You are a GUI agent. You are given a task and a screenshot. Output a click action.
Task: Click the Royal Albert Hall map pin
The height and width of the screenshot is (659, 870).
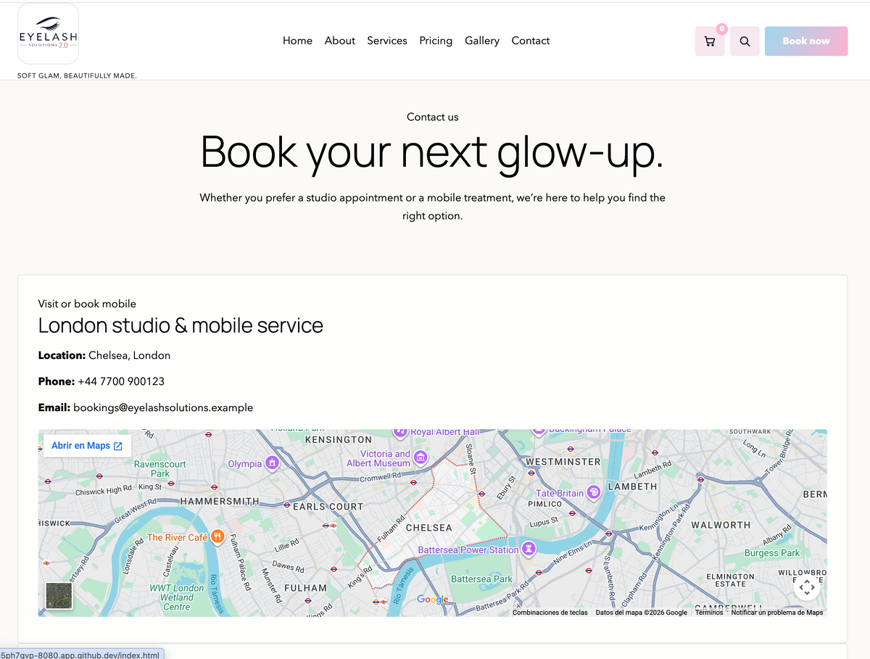coord(400,431)
